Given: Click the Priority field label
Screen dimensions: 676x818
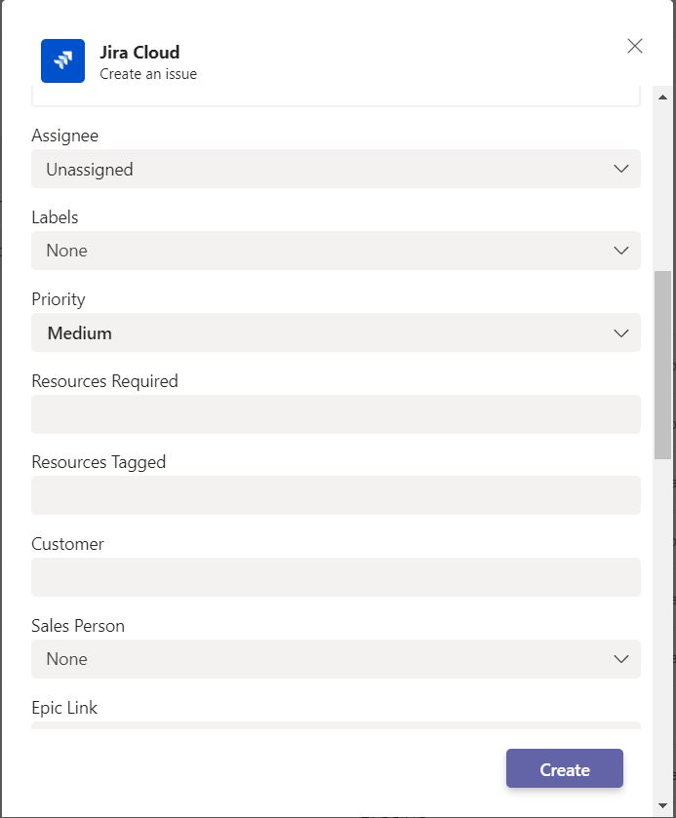Looking at the screenshot, I should point(58,299).
